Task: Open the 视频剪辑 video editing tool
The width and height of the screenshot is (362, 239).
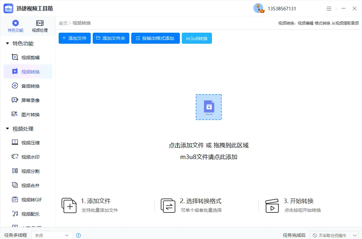Action: [28, 57]
